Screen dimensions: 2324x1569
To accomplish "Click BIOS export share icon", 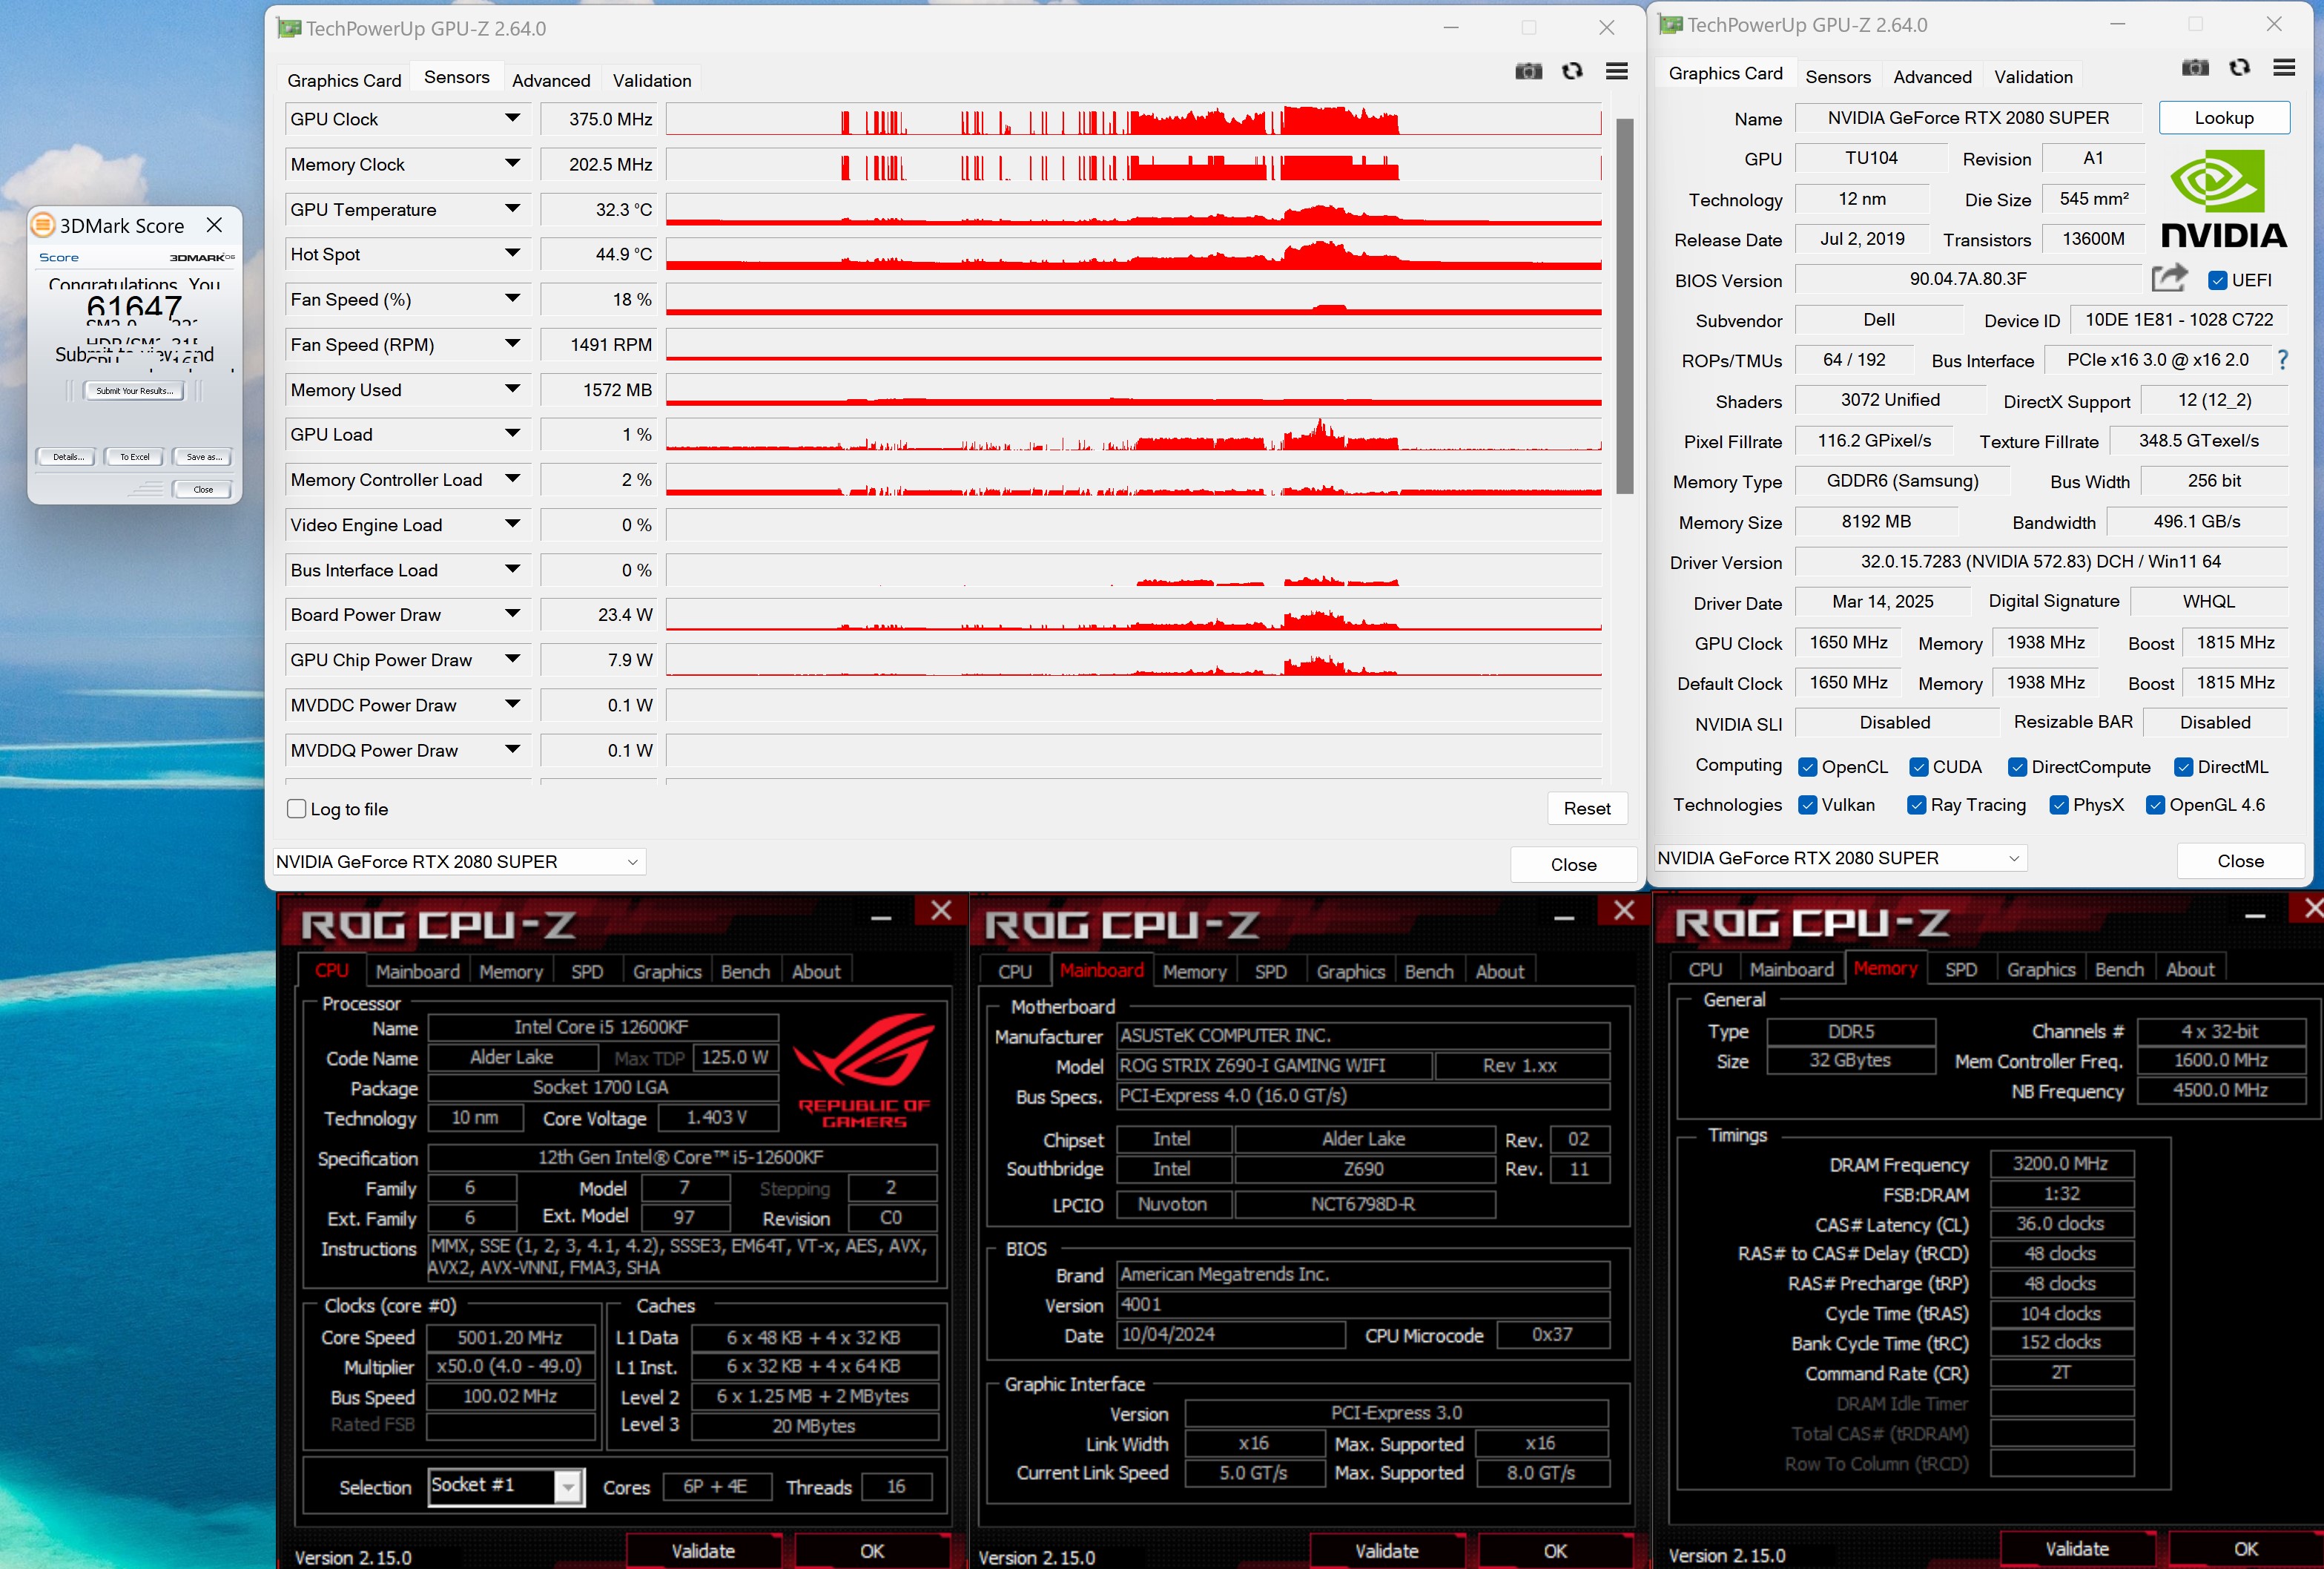I will pyautogui.click(x=2168, y=278).
